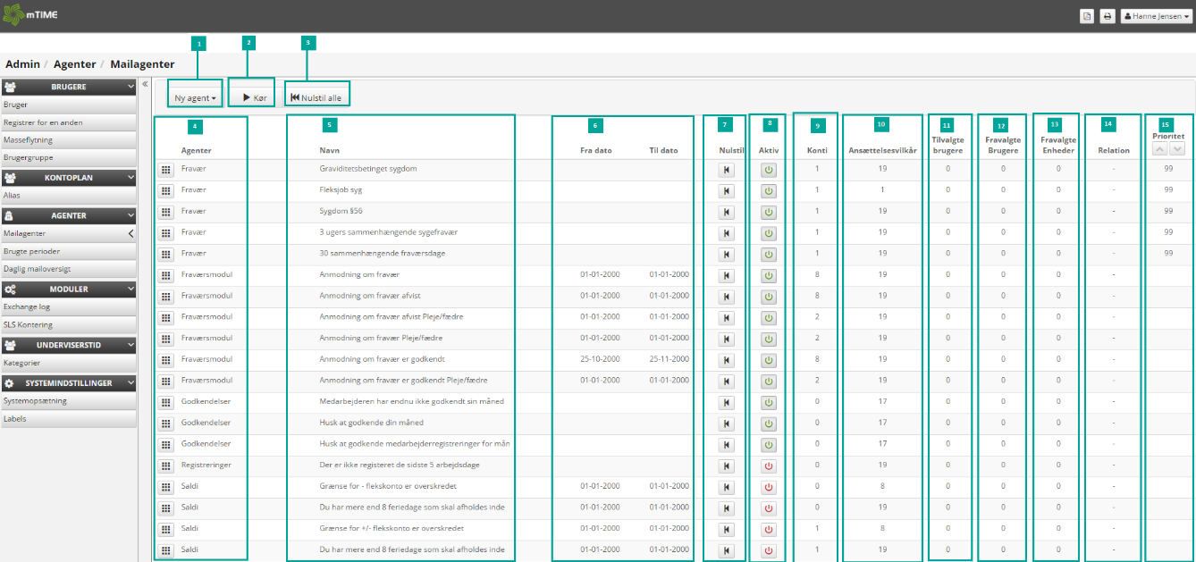Click the Prioritet descending sort arrow

point(1177,148)
